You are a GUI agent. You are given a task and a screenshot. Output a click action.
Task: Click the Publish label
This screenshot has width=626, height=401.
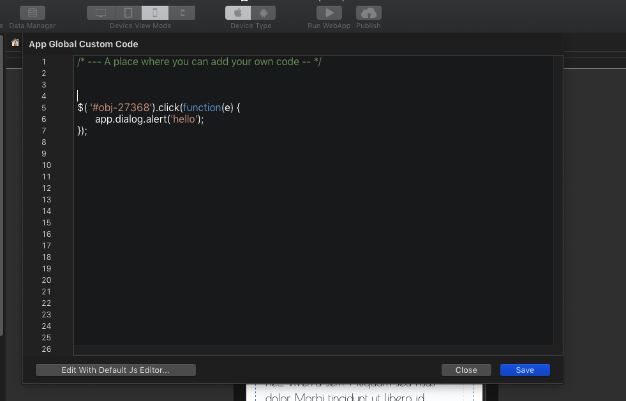click(368, 26)
